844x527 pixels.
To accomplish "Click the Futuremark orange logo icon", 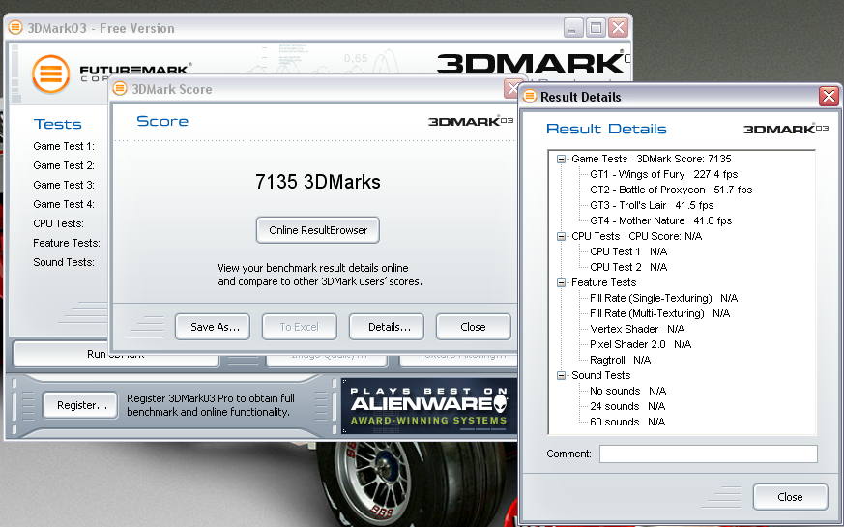I will tap(50, 73).
